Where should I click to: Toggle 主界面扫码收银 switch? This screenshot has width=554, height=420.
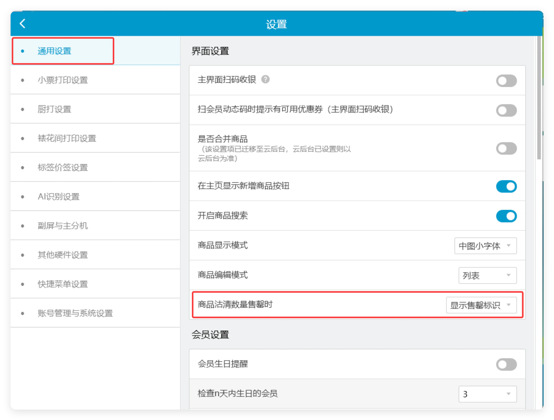[506, 81]
